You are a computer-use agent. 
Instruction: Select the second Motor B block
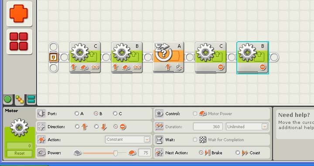tap(253, 58)
